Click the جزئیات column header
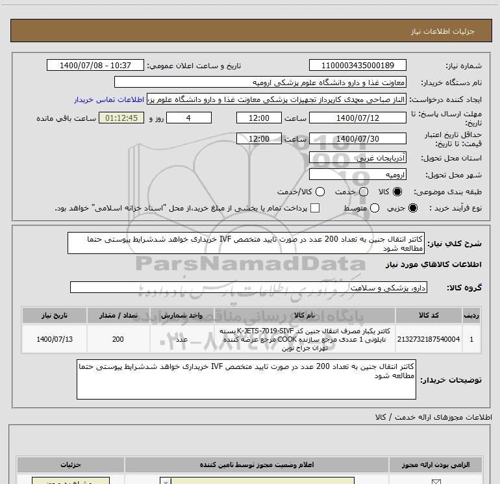 [x=71, y=465]
